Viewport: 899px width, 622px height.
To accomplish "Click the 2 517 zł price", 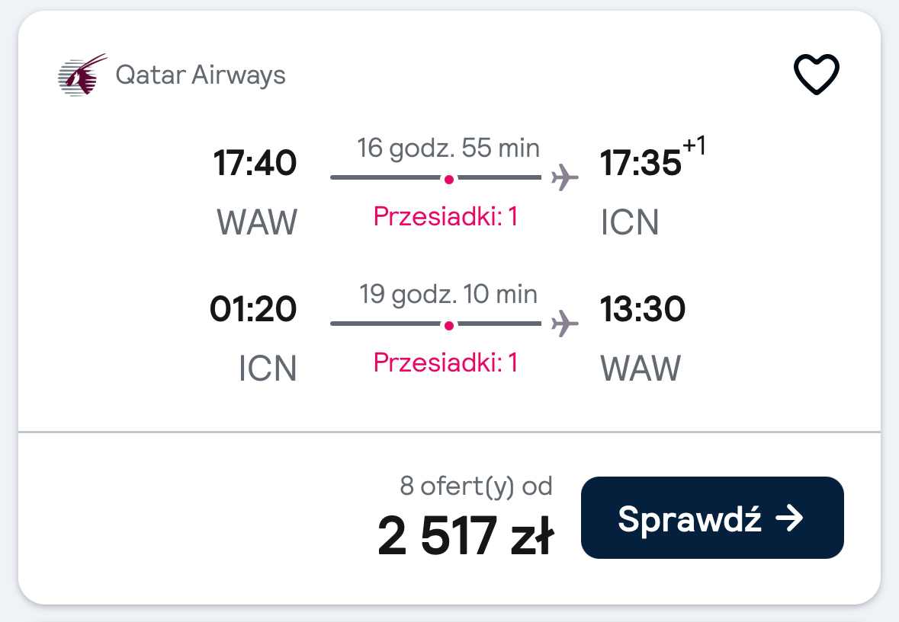I will 466,536.
